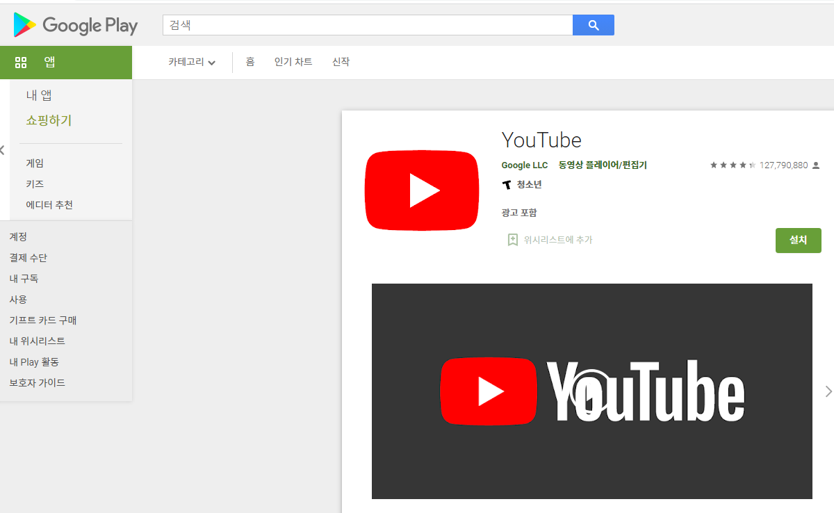The width and height of the screenshot is (834, 513).
Task: Click the reviewer person icon
Action: point(816,165)
